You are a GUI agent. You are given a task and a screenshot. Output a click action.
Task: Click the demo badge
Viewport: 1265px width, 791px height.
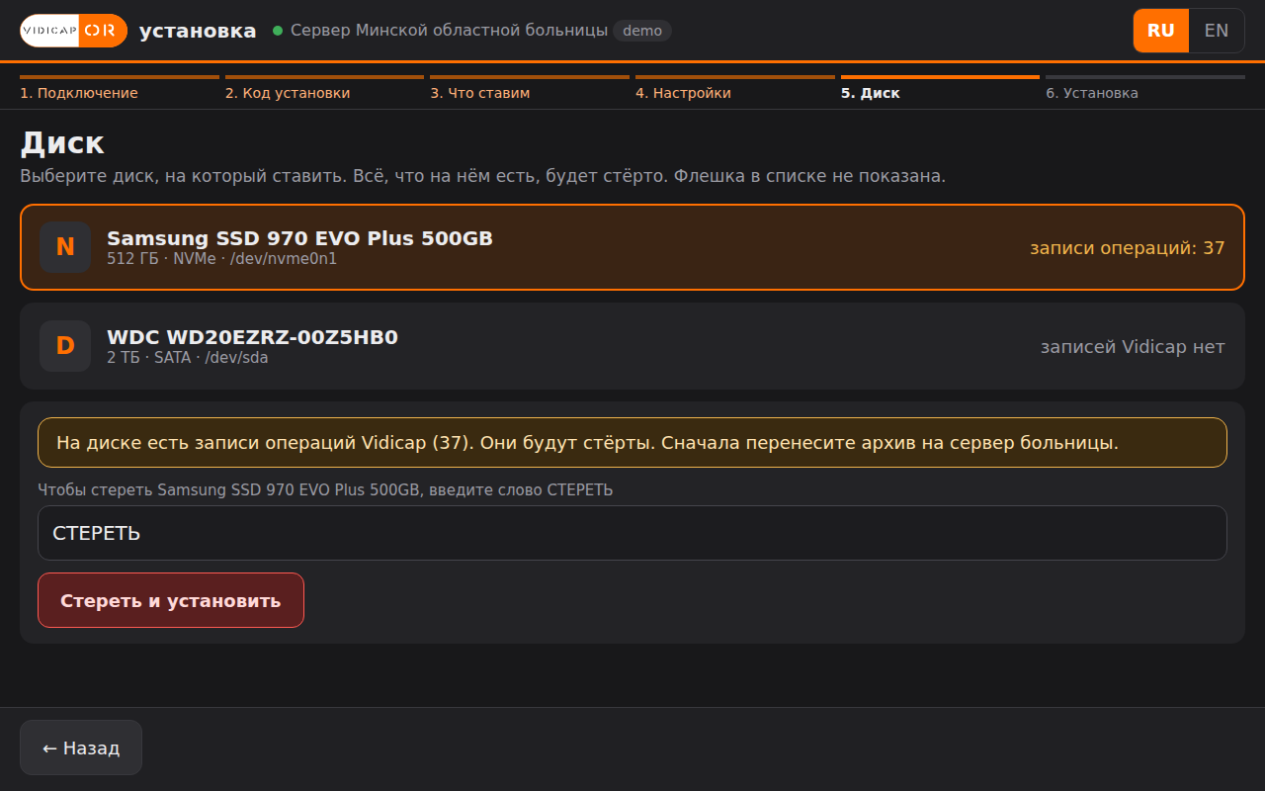pos(642,31)
